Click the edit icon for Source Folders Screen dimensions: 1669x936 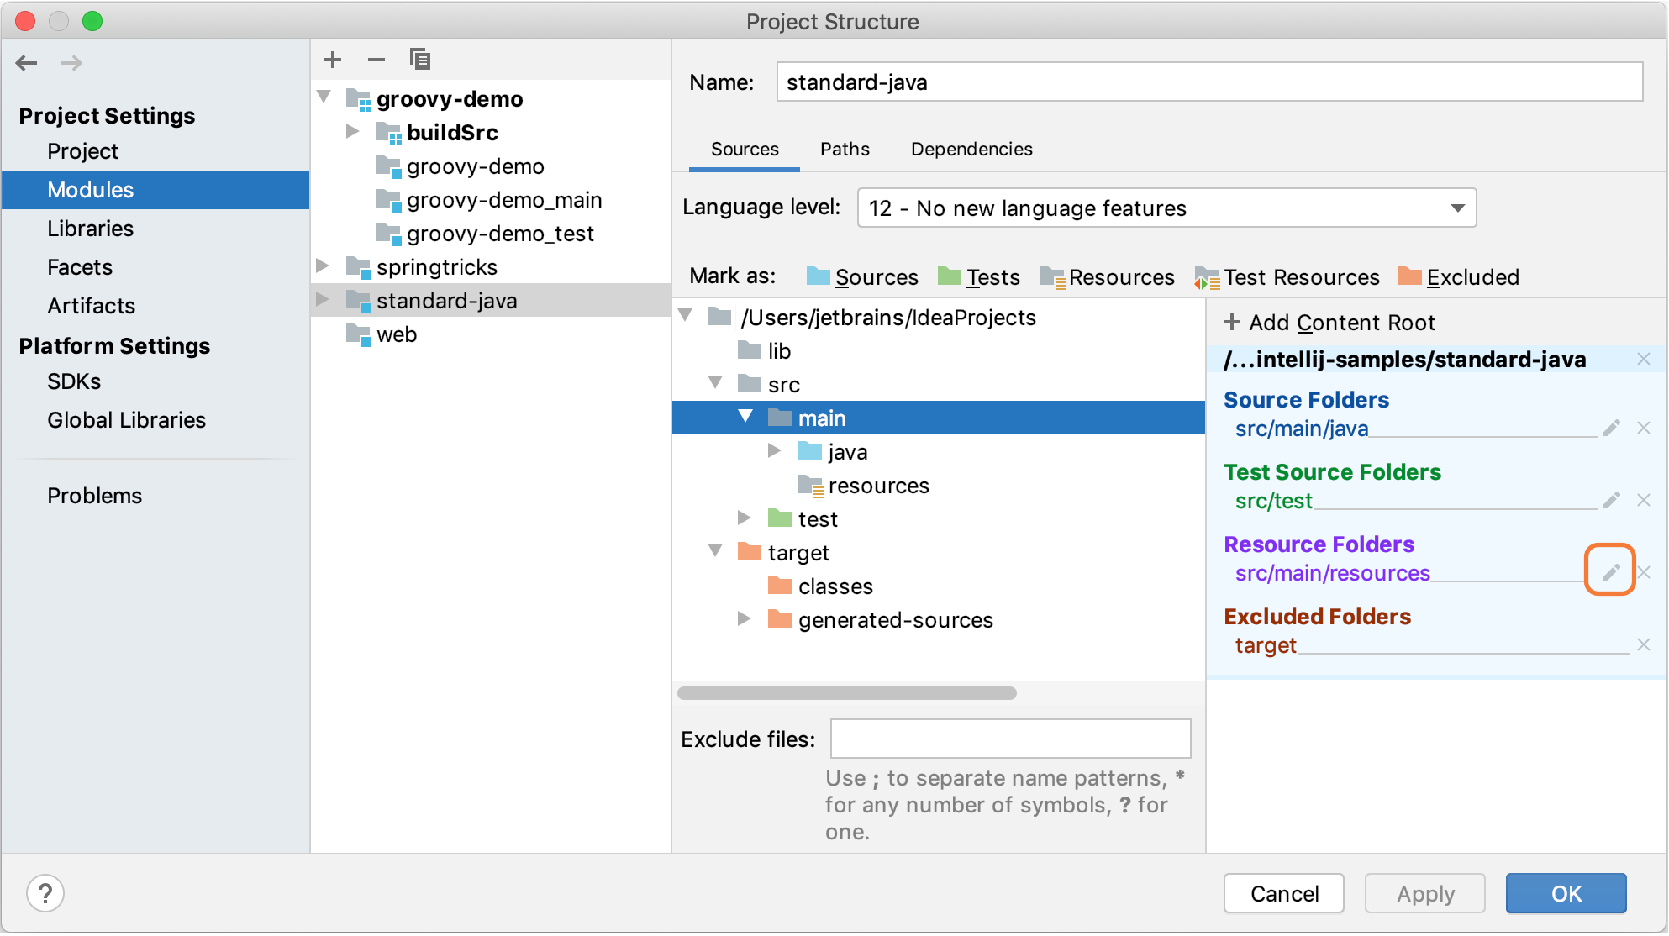[x=1612, y=428]
